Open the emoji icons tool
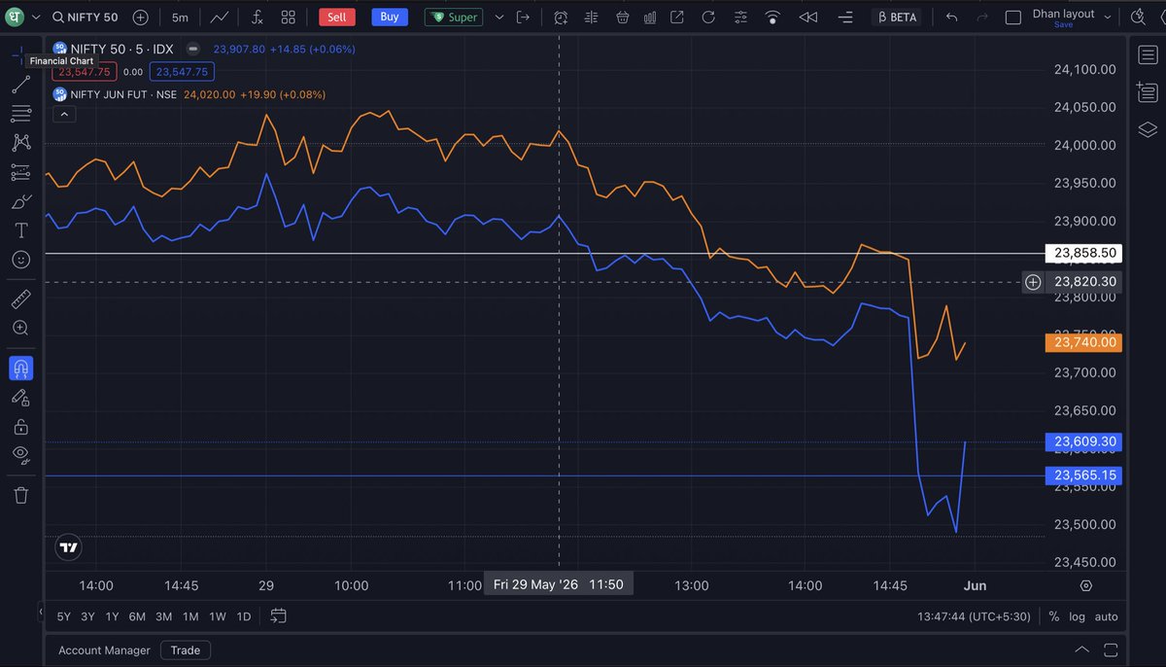1166x667 pixels. point(20,261)
